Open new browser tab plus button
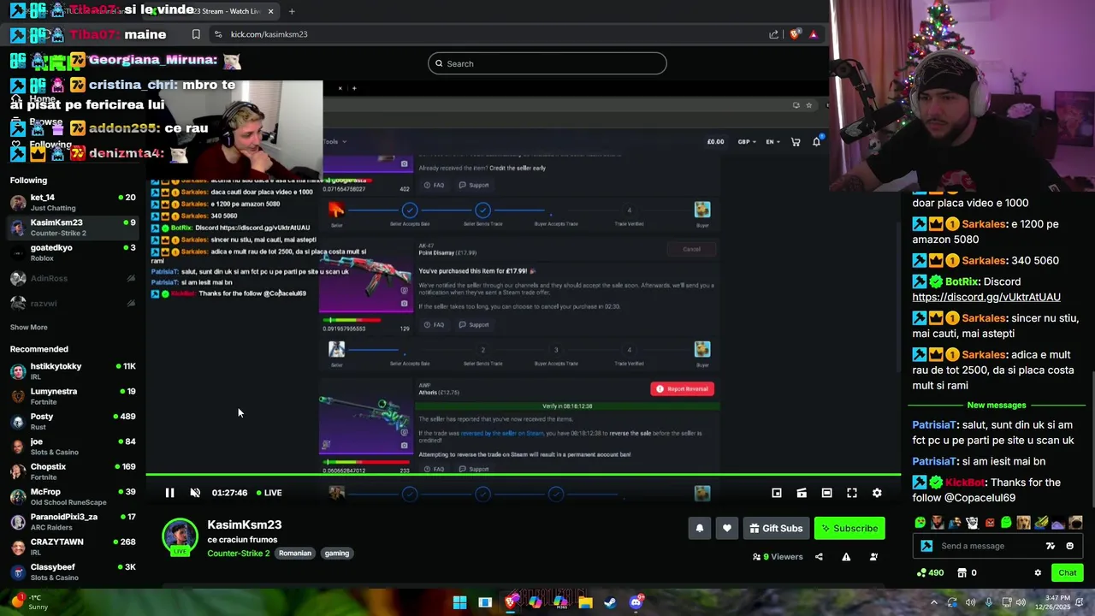 click(292, 11)
